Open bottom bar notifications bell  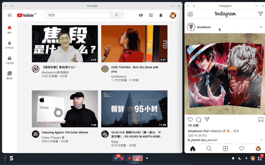point(233,158)
